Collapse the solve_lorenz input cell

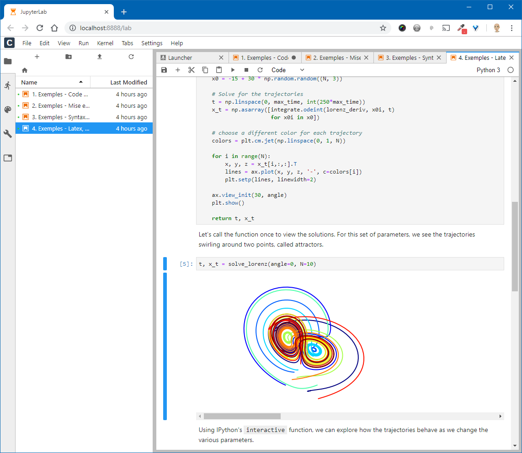(x=165, y=263)
